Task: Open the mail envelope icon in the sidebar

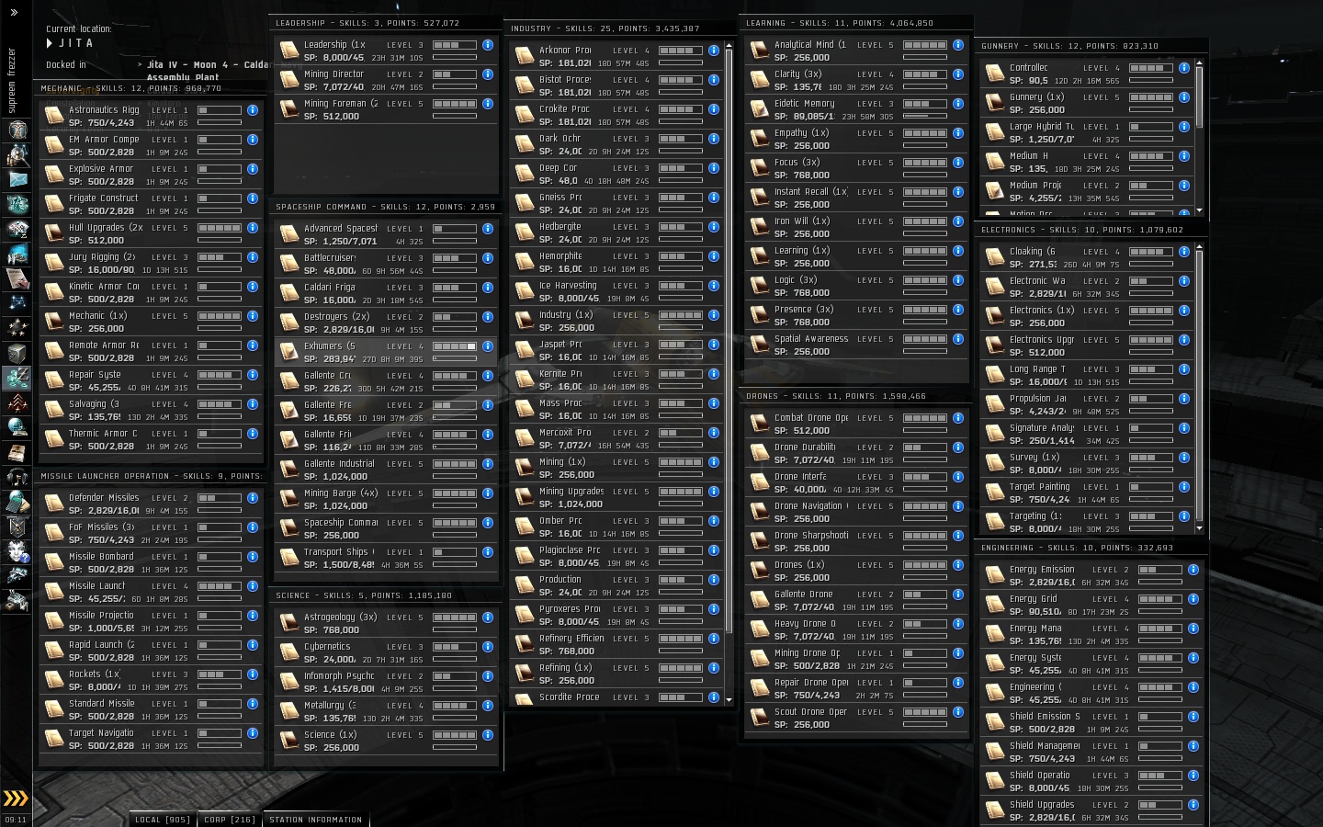Action: 17,179
